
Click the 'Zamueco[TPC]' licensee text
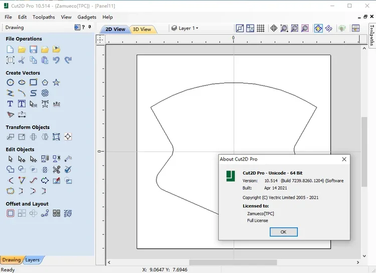(x=260, y=213)
